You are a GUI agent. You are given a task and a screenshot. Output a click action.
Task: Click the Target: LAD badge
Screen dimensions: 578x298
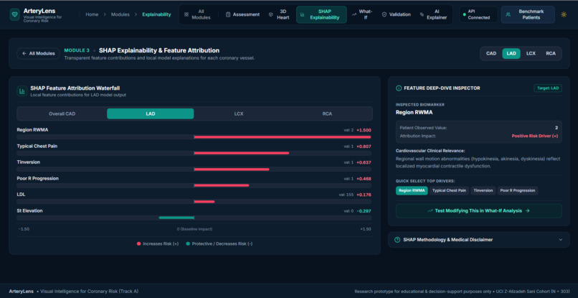[547, 88]
